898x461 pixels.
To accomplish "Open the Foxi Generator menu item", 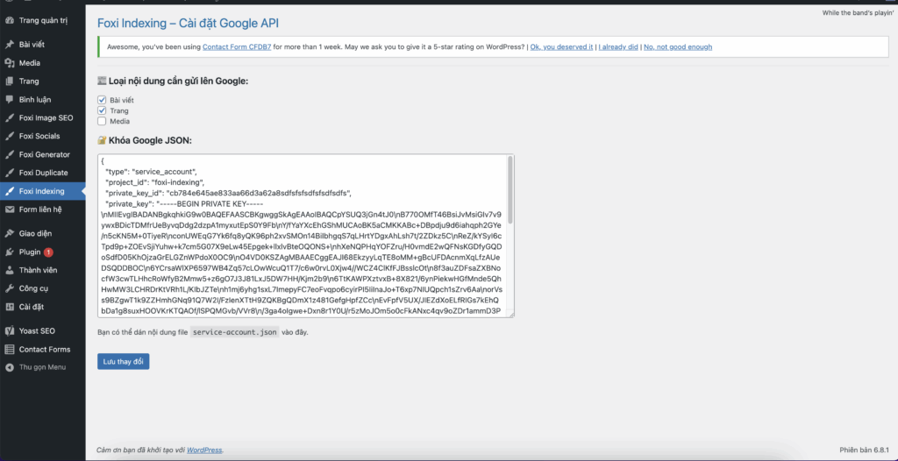I will pos(42,154).
